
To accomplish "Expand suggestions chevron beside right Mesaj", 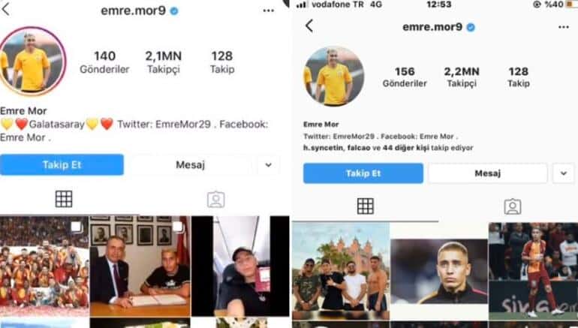I will tap(563, 173).
